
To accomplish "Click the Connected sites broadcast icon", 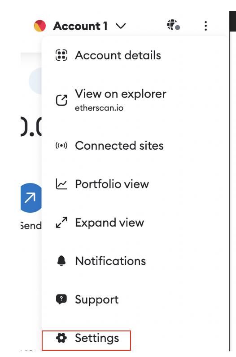I will click(x=61, y=146).
